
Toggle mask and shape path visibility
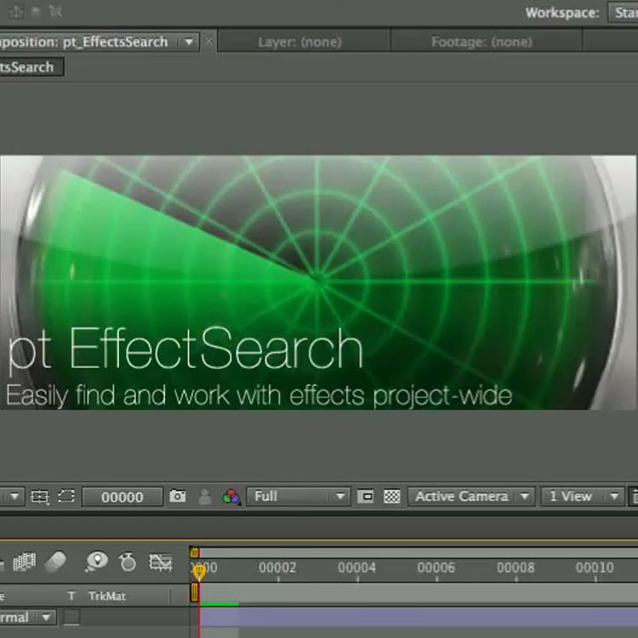coord(66,497)
